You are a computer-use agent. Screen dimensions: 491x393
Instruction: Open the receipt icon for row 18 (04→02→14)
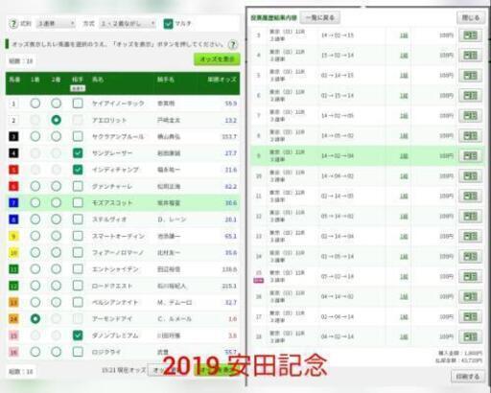pyautogui.click(x=470, y=336)
